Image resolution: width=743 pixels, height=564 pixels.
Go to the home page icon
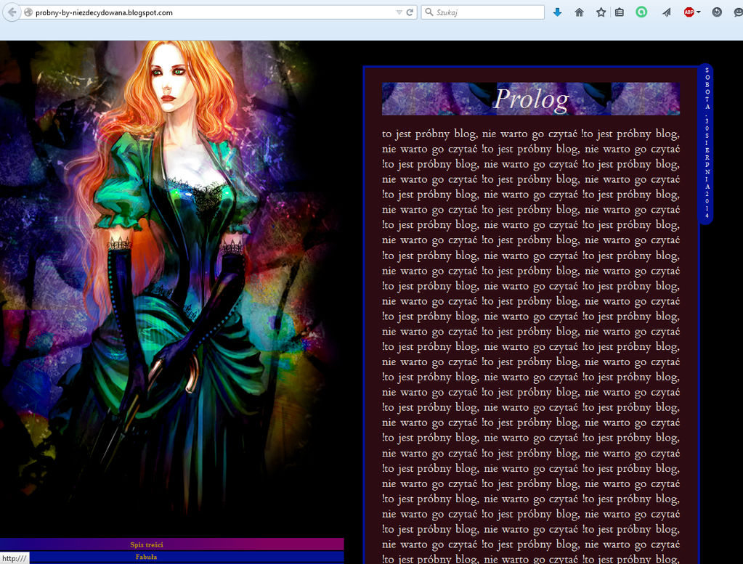pyautogui.click(x=579, y=12)
